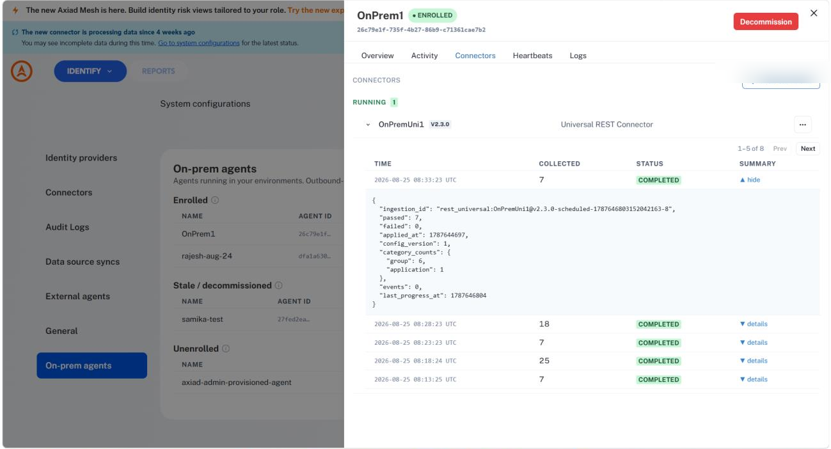Select the Connectors tab in panel

[475, 56]
